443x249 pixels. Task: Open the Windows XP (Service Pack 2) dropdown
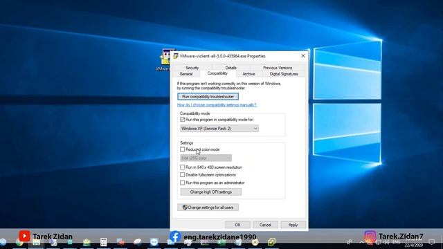pos(219,129)
